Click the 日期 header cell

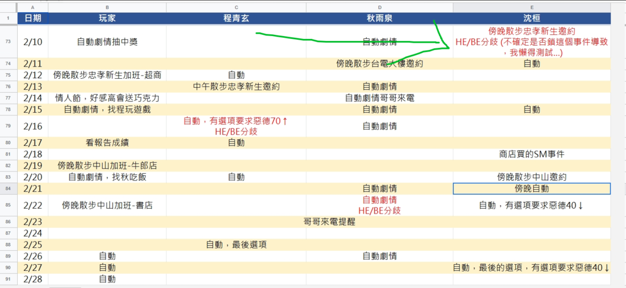click(x=33, y=18)
